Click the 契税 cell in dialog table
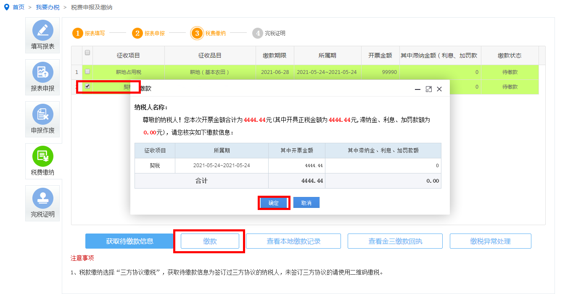 pos(155,165)
